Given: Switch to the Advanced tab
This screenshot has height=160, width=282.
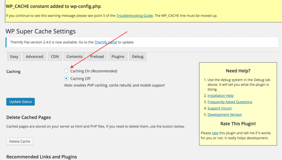Looking at the screenshot, I should (34, 57).
